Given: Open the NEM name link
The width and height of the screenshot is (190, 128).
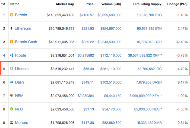Looking at the screenshot, I should click(x=19, y=96).
